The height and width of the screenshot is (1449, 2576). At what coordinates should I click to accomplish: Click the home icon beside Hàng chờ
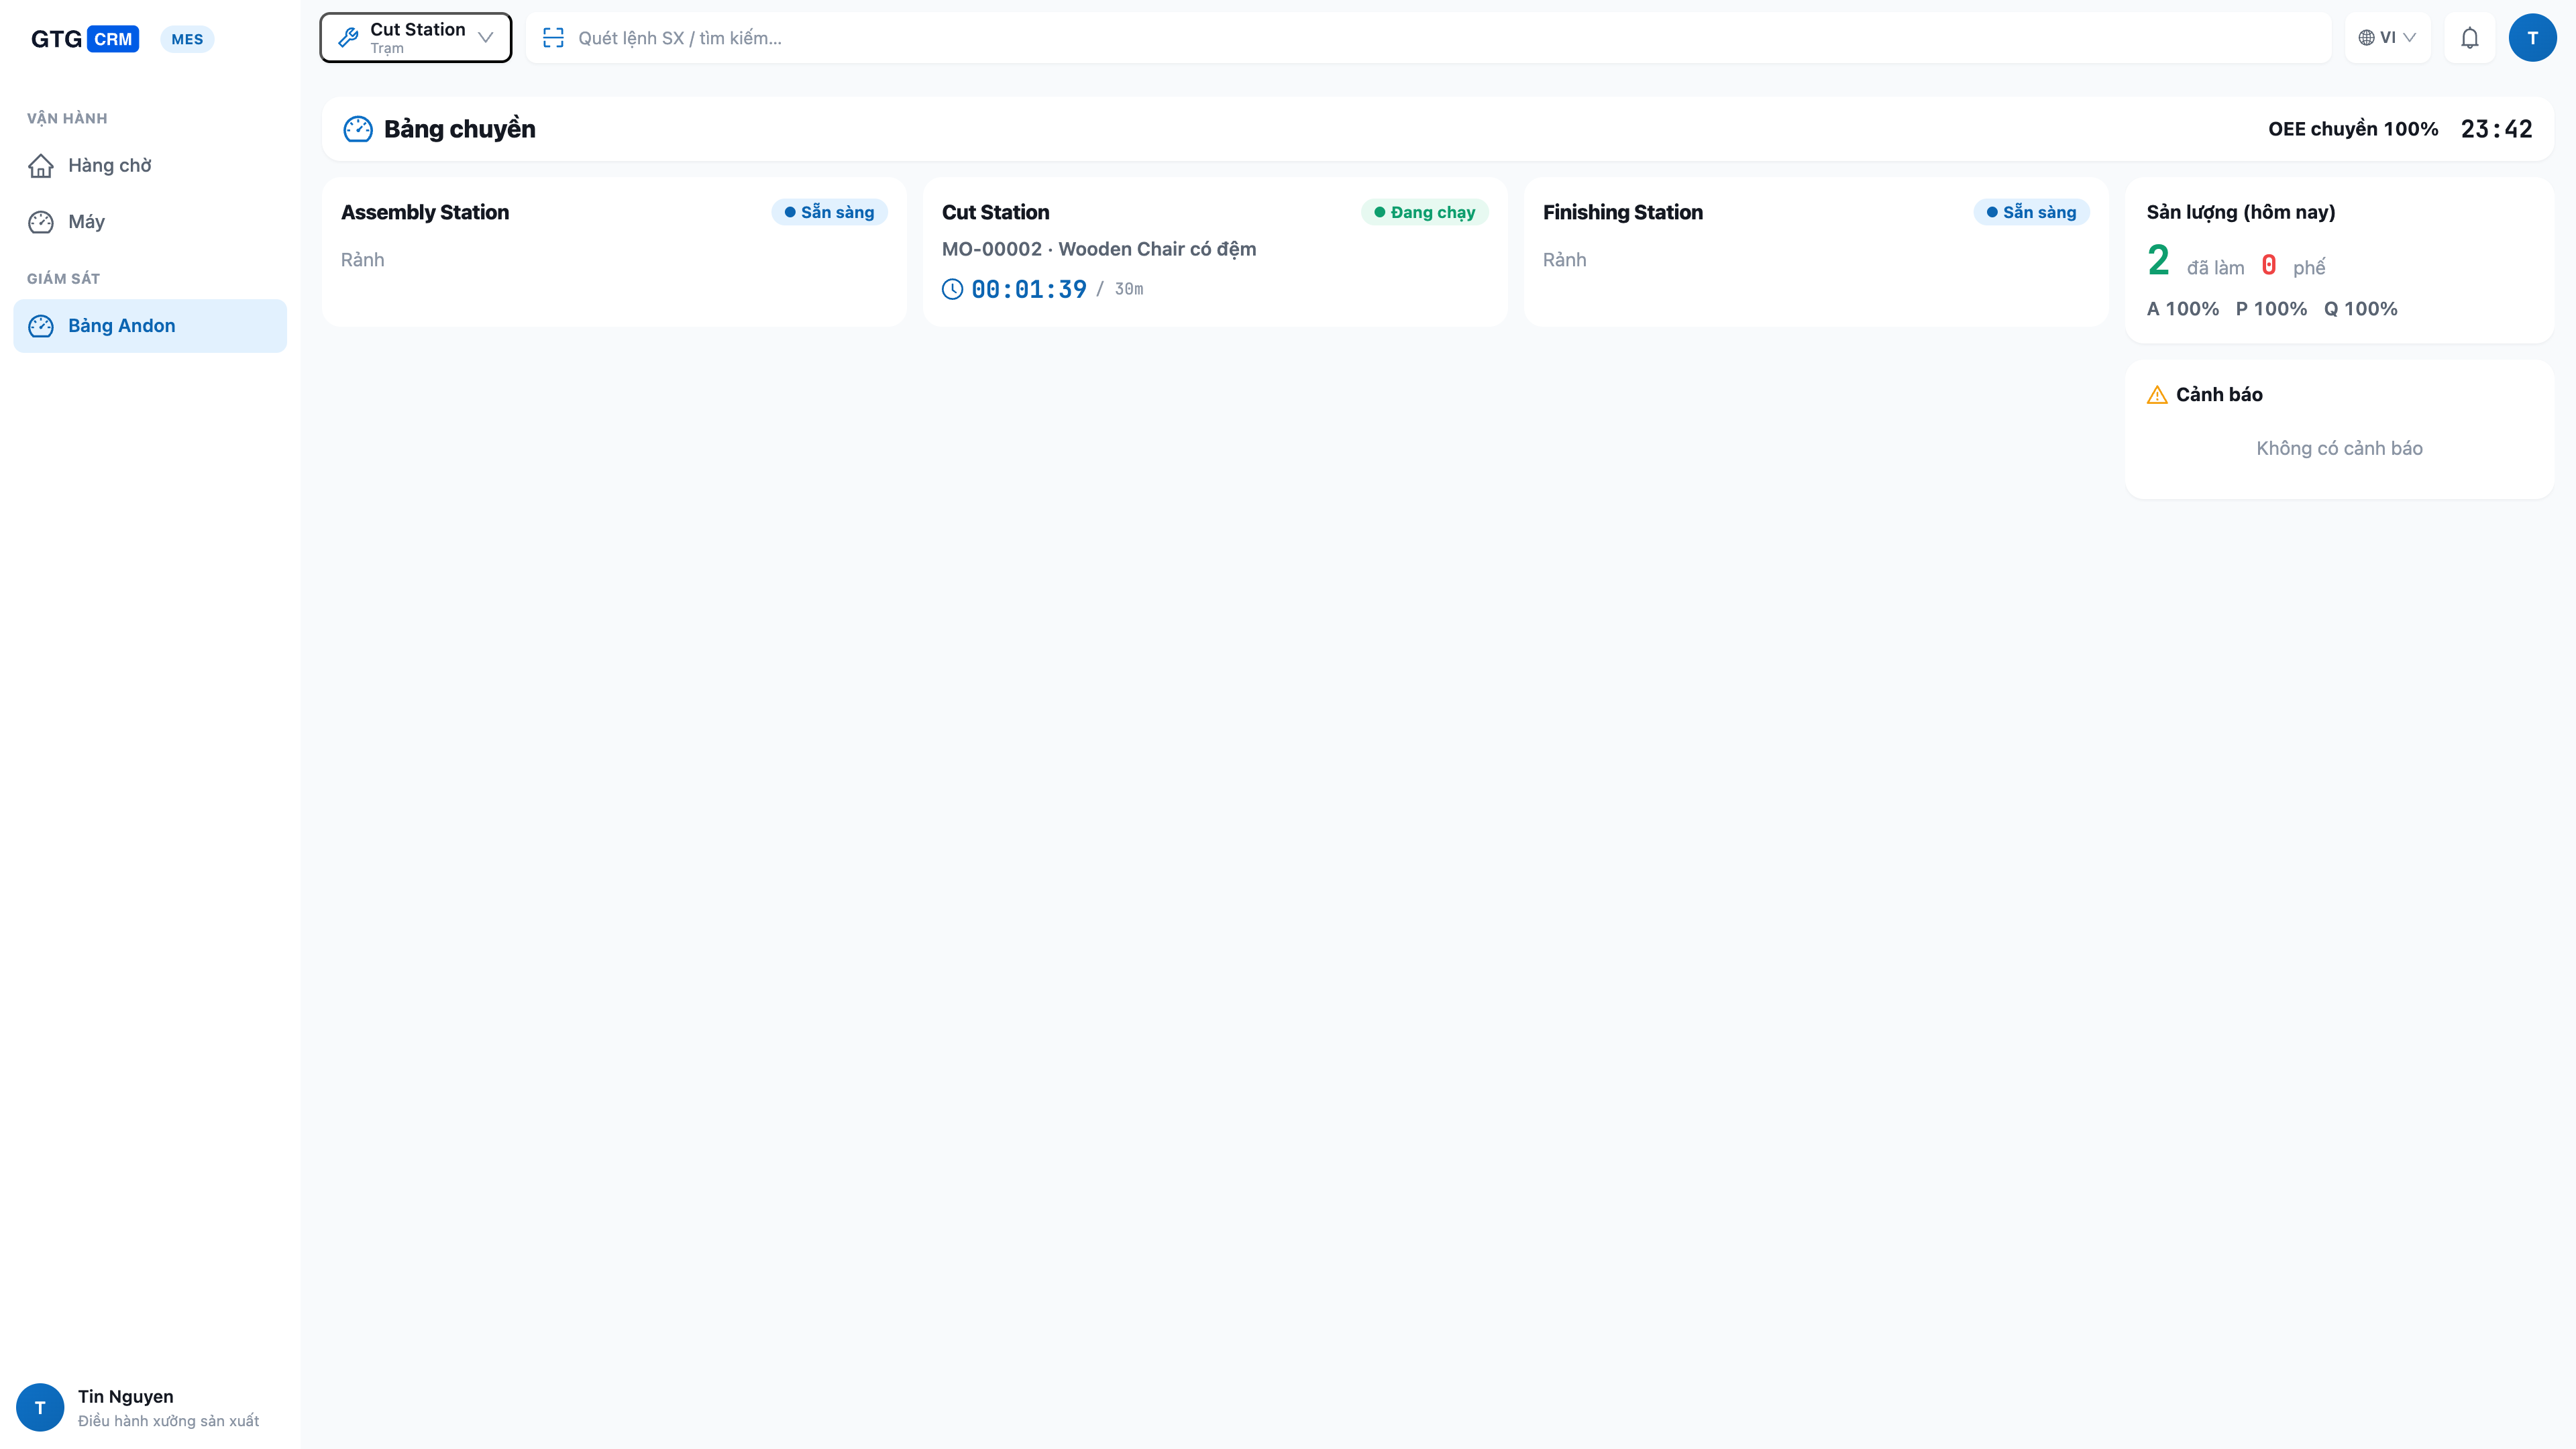tap(41, 166)
